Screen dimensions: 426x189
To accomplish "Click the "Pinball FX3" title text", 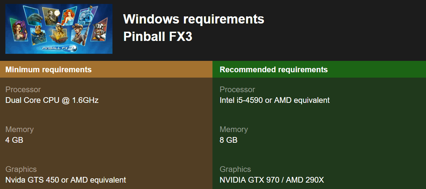I will click(x=157, y=36).
